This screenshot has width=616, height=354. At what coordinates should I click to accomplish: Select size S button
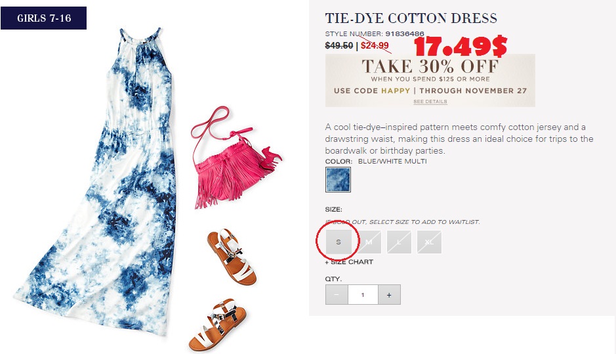click(339, 242)
